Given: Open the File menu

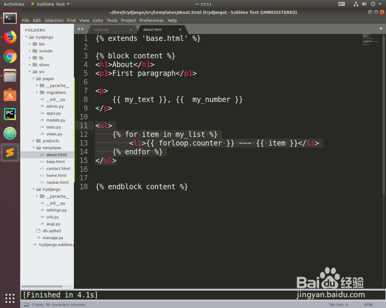Looking at the screenshot, I should (25, 20).
